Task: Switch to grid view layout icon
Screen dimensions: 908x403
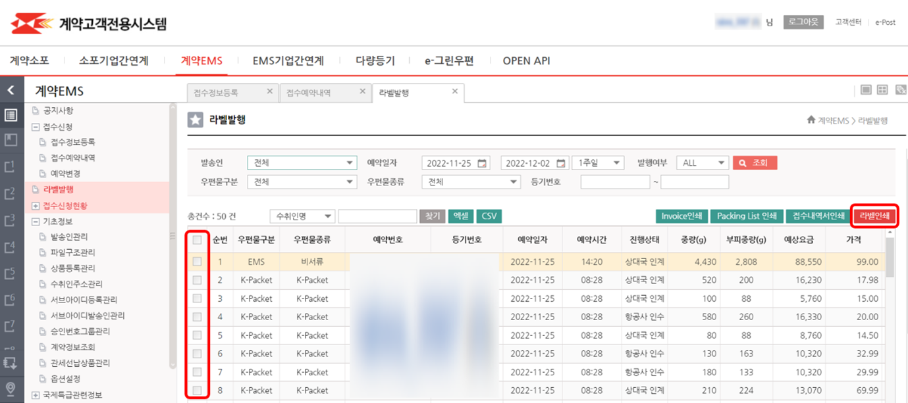Action: (882, 90)
